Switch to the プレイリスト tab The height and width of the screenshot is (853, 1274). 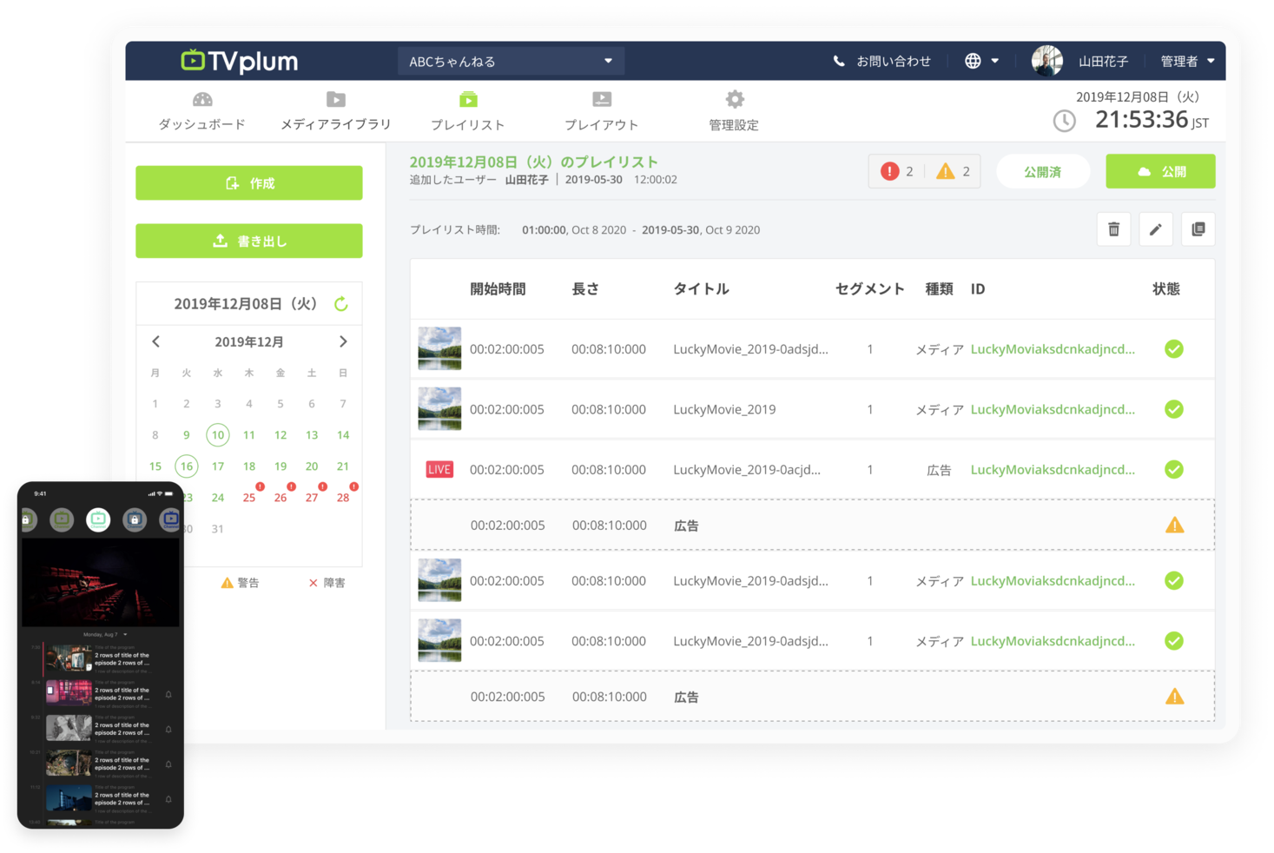pyautogui.click(x=468, y=110)
